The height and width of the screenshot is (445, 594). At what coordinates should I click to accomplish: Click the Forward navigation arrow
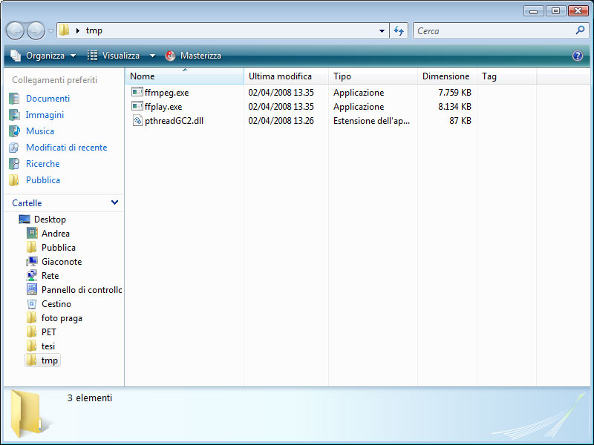point(36,30)
